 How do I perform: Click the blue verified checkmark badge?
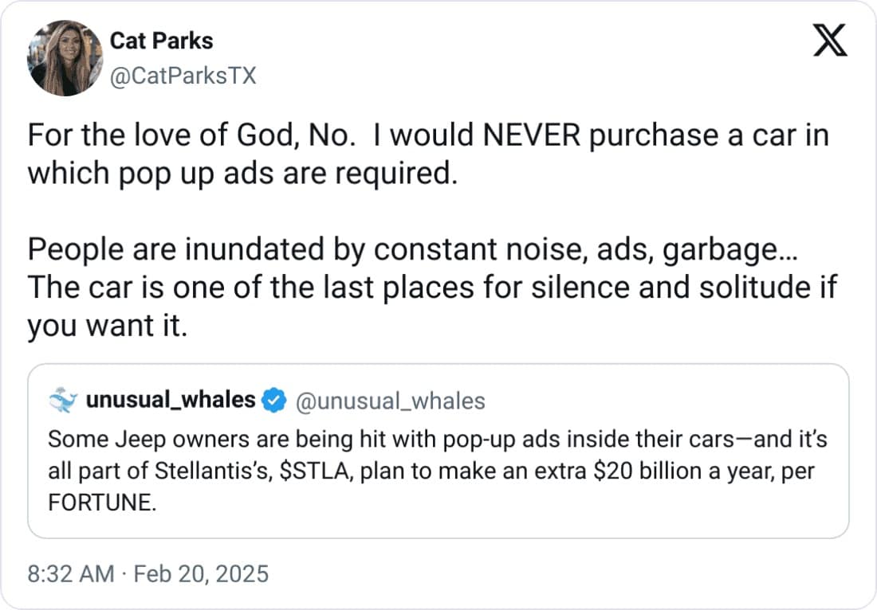click(x=275, y=401)
